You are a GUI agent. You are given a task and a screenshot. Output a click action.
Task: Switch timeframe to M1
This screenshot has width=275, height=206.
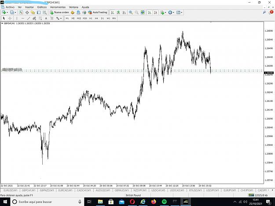(x=67, y=18)
